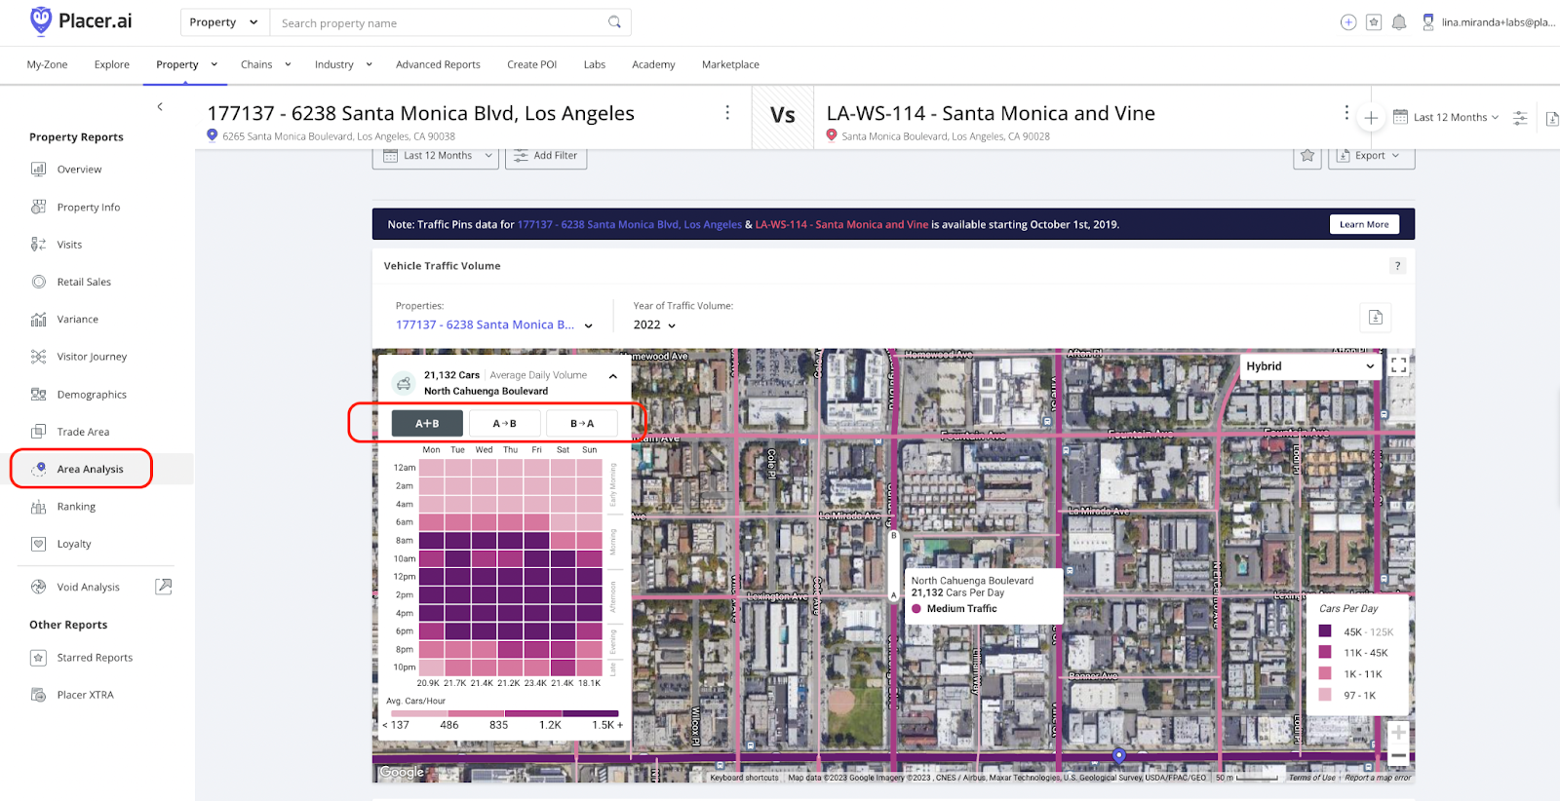The width and height of the screenshot is (1560, 801).
Task: Open Void Analysis in external window icon
Action: [x=164, y=587]
